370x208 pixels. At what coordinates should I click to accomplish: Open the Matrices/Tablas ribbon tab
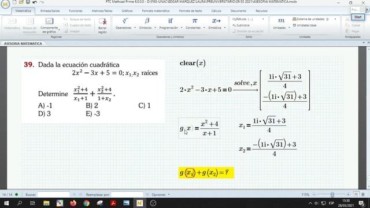[102, 11]
